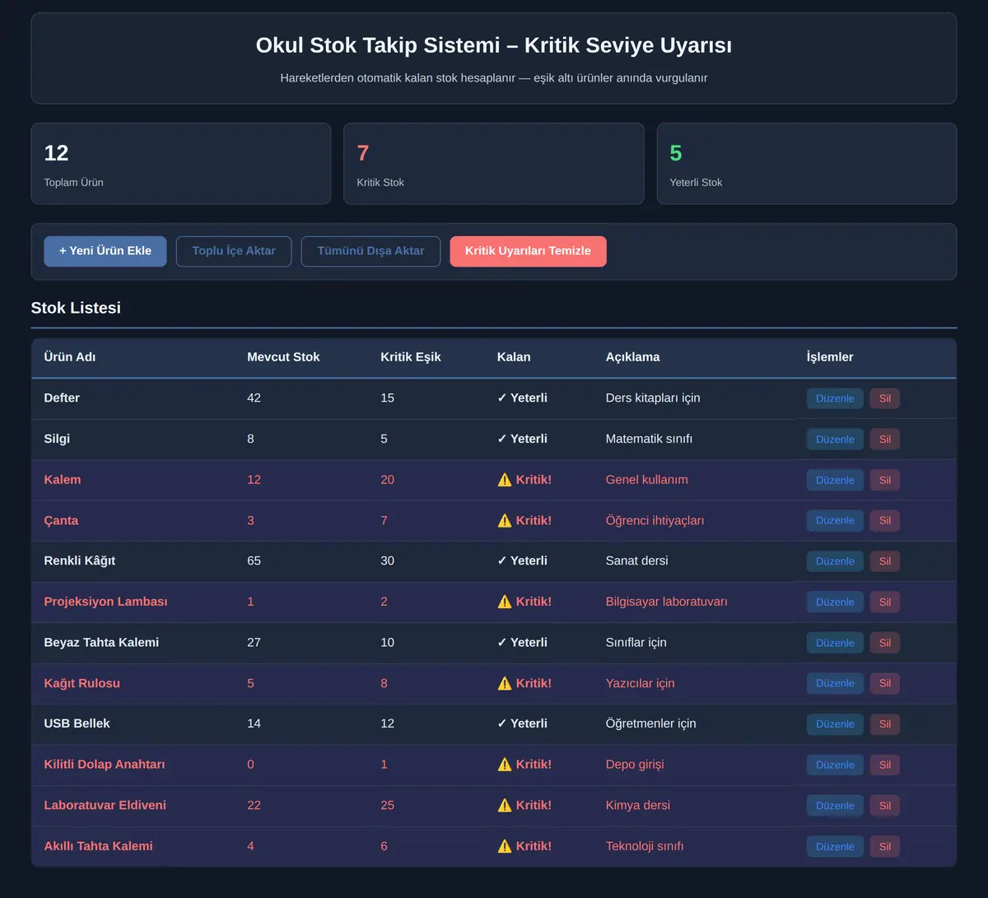Viewport: 988px width, 898px height.
Task: Click the Yeterli Stok summary card
Action: (807, 164)
